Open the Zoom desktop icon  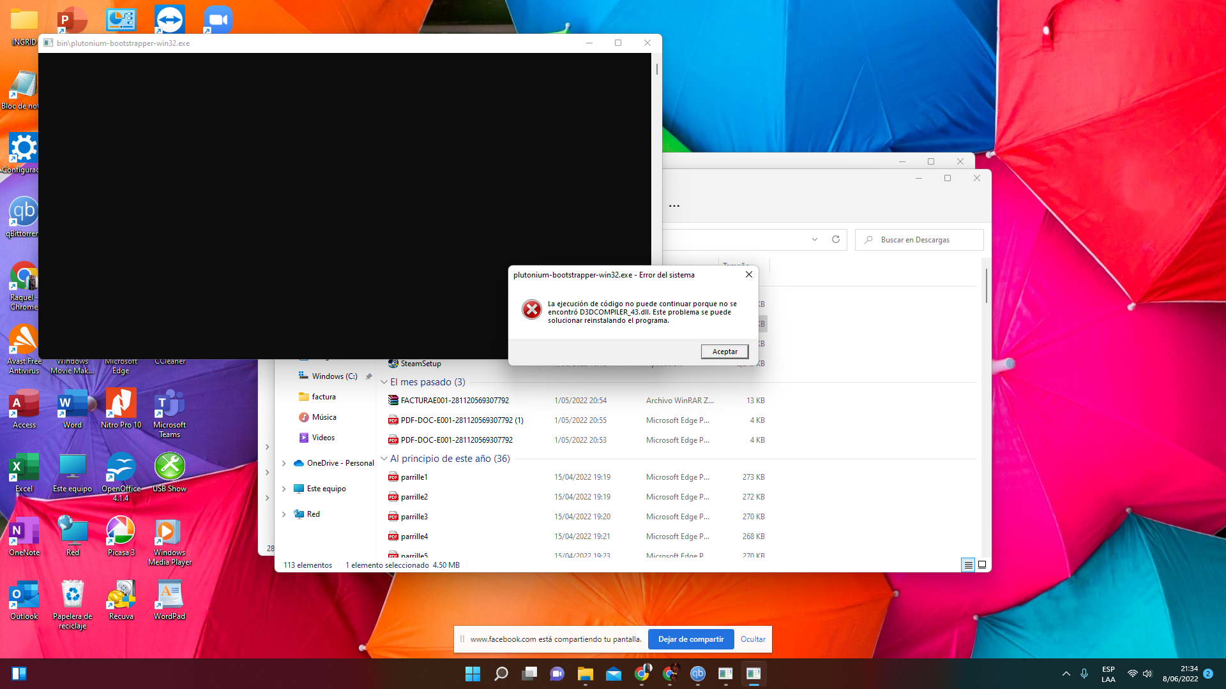point(218,19)
